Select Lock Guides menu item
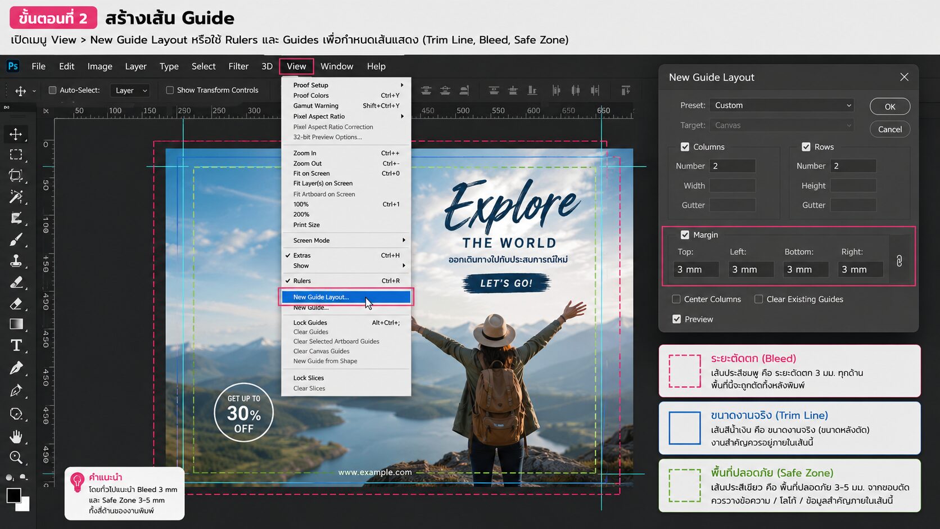Screen dimensions: 940x529 point(346,323)
